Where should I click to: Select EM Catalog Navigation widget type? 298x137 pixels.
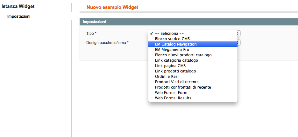tap(193, 44)
